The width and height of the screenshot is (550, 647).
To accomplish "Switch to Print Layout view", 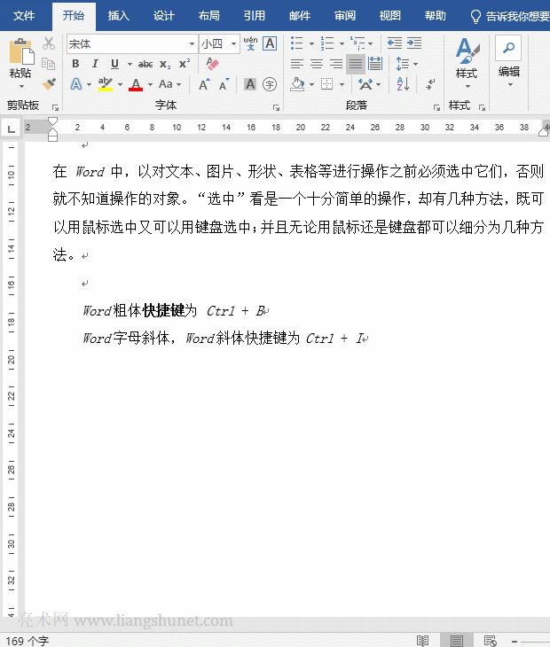I will pos(456,641).
